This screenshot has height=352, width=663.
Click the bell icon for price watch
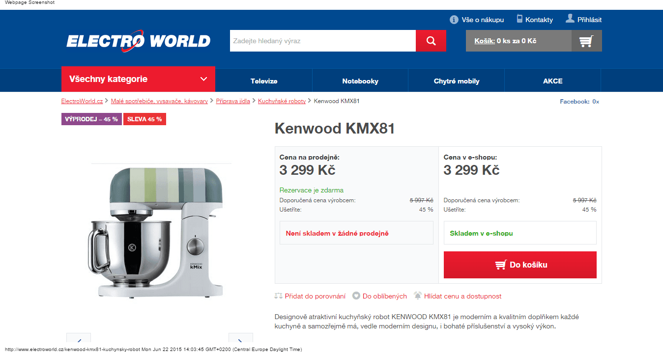[418, 296]
